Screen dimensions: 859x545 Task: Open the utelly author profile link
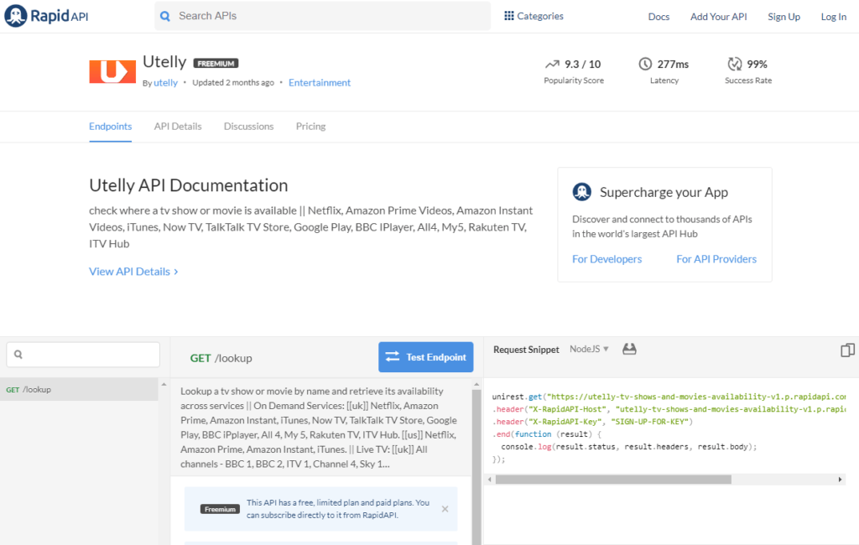click(165, 83)
